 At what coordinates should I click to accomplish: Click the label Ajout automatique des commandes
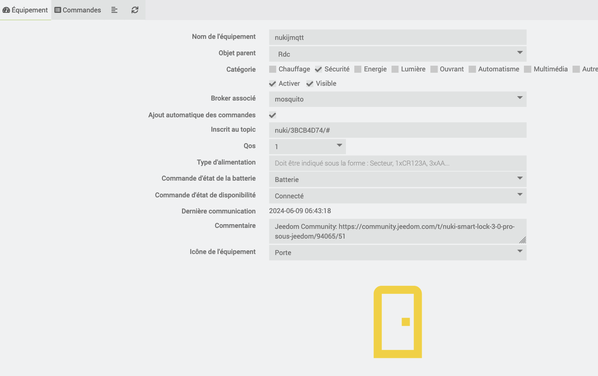(202, 115)
